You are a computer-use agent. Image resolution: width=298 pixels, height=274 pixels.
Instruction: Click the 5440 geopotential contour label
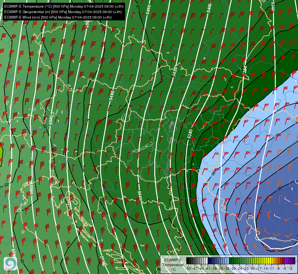[x=140, y=196]
